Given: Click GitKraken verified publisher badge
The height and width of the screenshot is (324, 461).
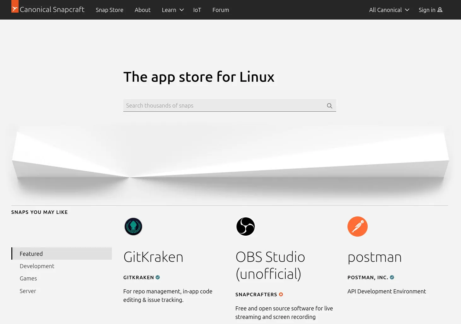Looking at the screenshot, I should point(158,277).
